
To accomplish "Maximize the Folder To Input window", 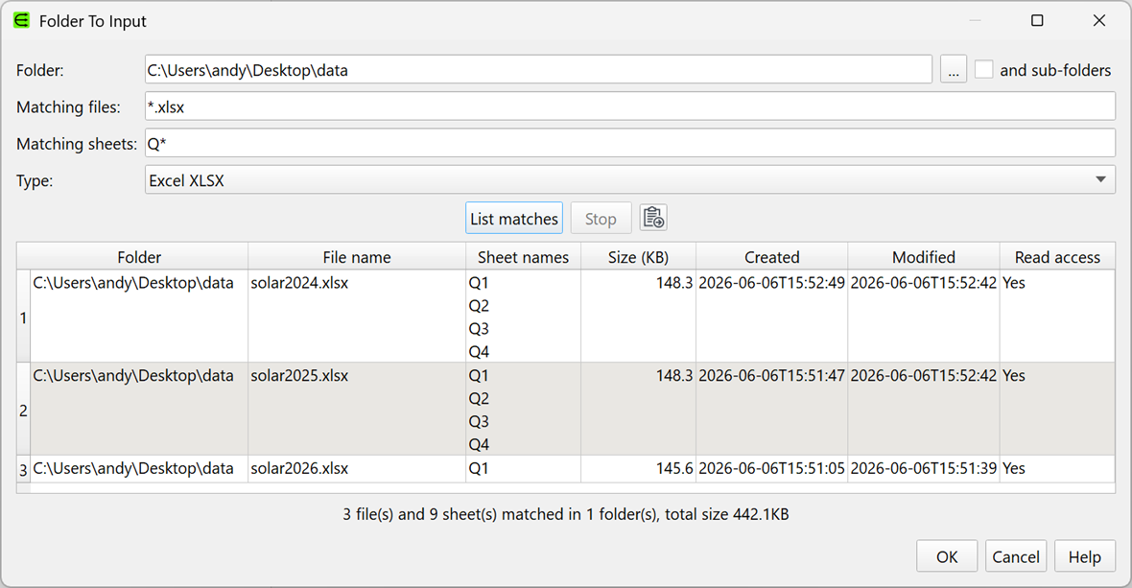I will click(x=1037, y=20).
